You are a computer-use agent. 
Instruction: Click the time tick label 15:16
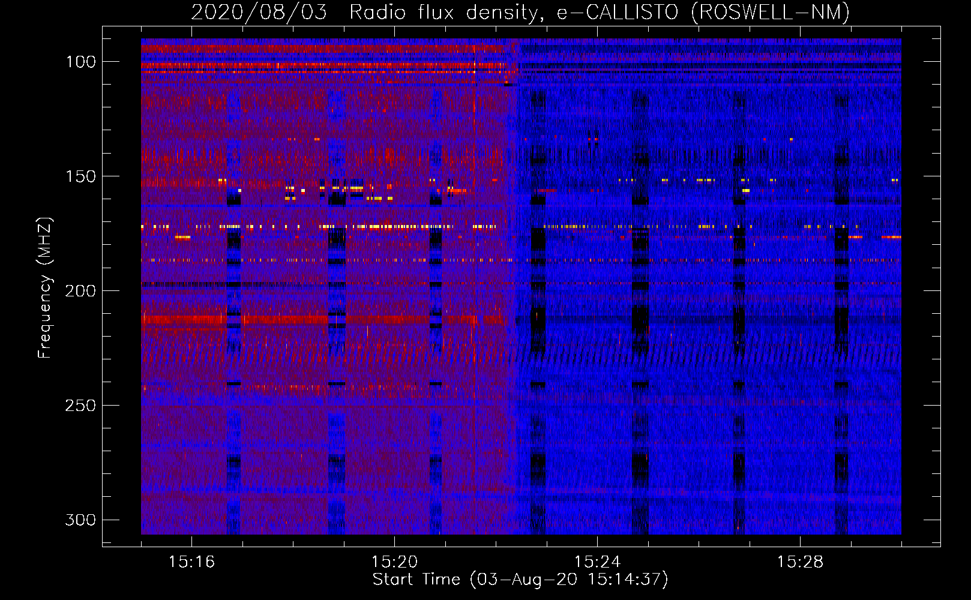tap(191, 562)
